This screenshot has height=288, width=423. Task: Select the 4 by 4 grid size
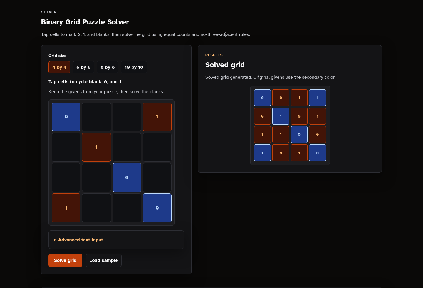(x=59, y=67)
